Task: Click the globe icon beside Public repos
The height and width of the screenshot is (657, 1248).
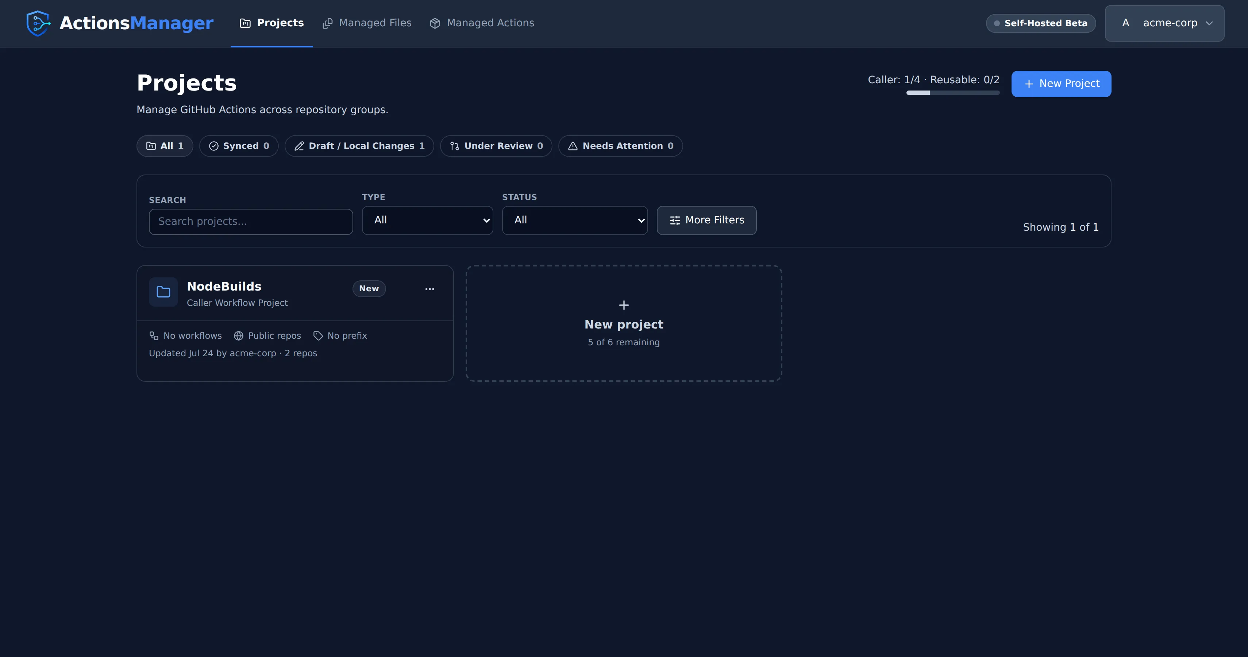Action: coord(238,336)
